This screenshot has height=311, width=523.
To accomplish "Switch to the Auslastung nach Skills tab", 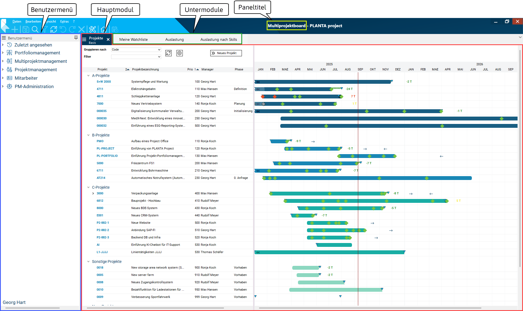I will (x=218, y=39).
